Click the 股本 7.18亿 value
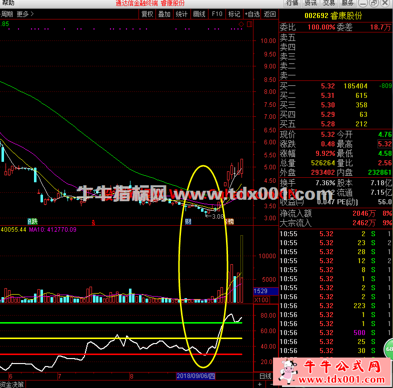 point(381,183)
